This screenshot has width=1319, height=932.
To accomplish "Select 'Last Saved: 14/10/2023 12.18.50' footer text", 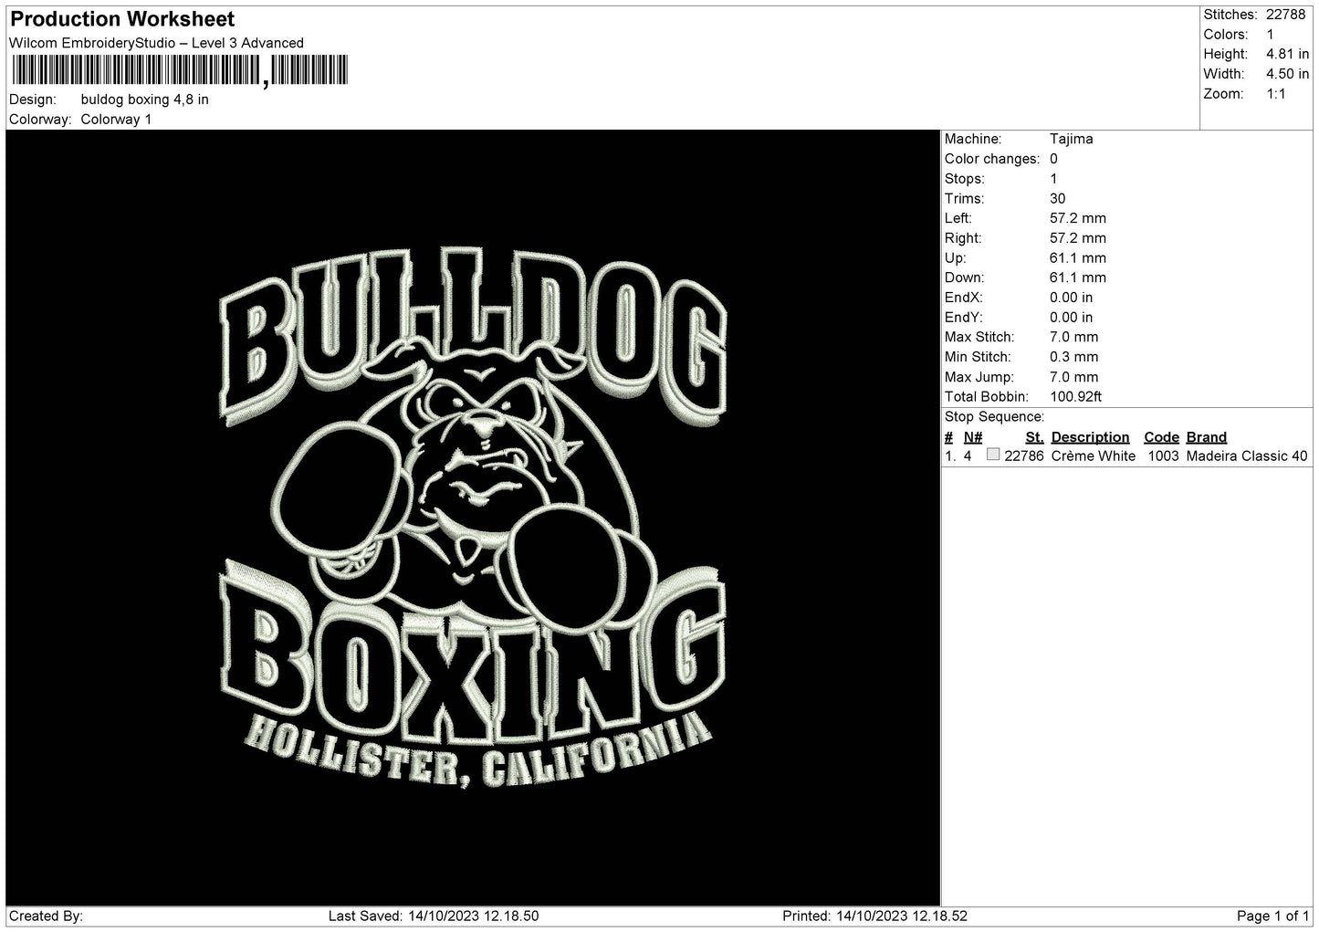I will [x=434, y=916].
